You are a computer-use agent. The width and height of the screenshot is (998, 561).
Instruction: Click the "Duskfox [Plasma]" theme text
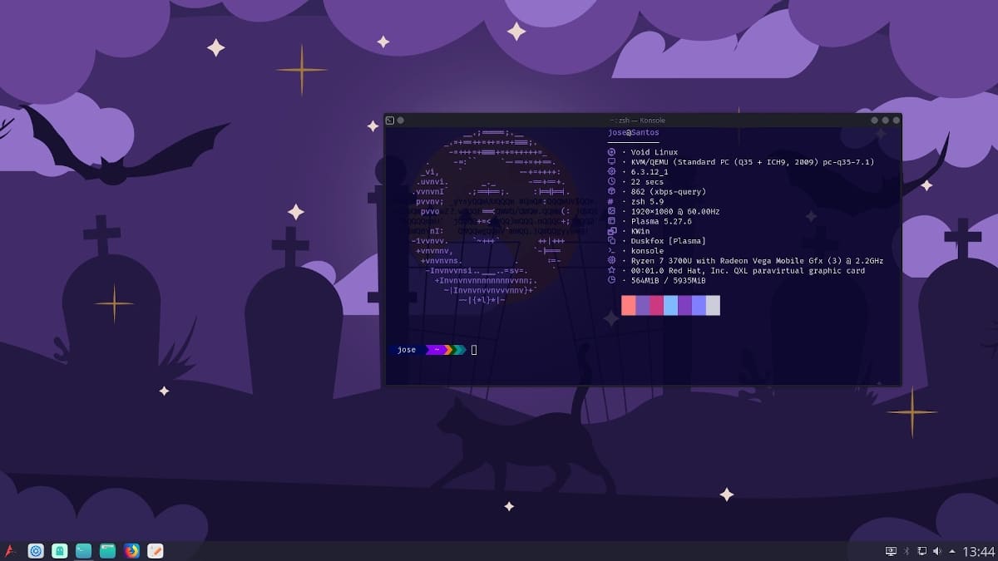pyautogui.click(x=669, y=241)
